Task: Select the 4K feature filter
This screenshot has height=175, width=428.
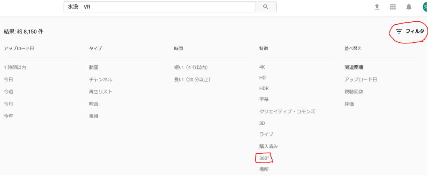Action: pos(262,67)
